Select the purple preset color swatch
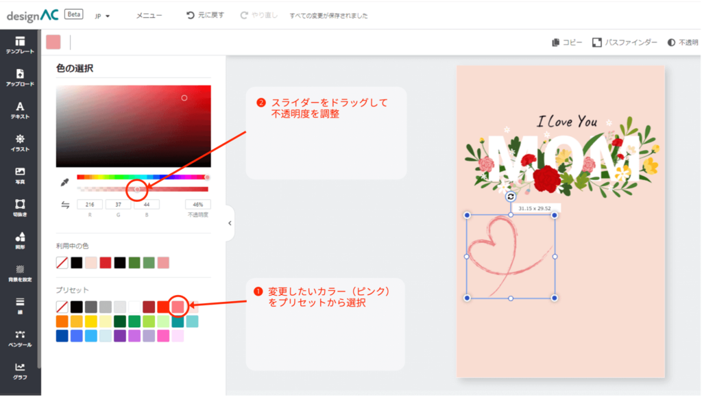702x397 pixels. [120, 336]
